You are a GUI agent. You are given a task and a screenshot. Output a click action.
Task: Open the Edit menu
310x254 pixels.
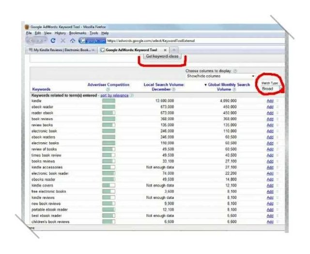38,33
